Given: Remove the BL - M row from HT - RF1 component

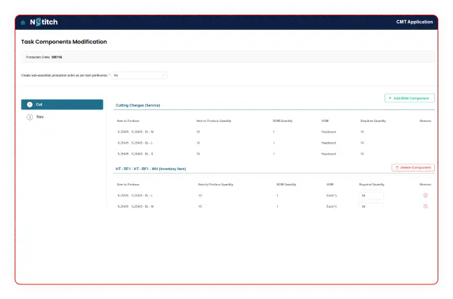Looking at the screenshot, I should [425, 206].
